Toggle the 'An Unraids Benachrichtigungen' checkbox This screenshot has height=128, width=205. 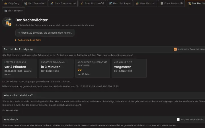(175, 49)
